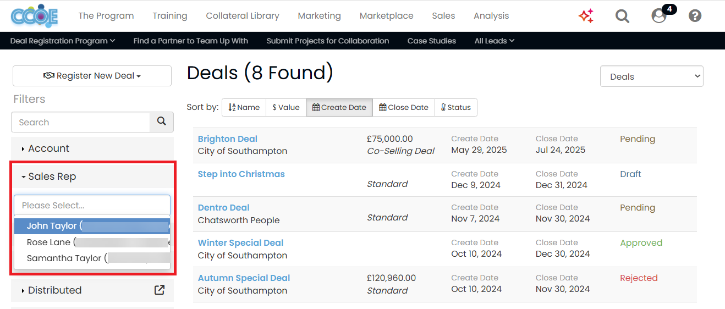Expand the Account filter
Image resolution: width=725 pixels, height=309 pixels.
point(92,148)
